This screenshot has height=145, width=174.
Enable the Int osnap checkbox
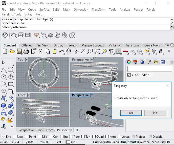click(x=62, y=137)
